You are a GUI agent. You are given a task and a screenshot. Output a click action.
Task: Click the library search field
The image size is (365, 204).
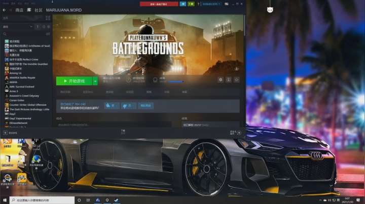pos(23,34)
